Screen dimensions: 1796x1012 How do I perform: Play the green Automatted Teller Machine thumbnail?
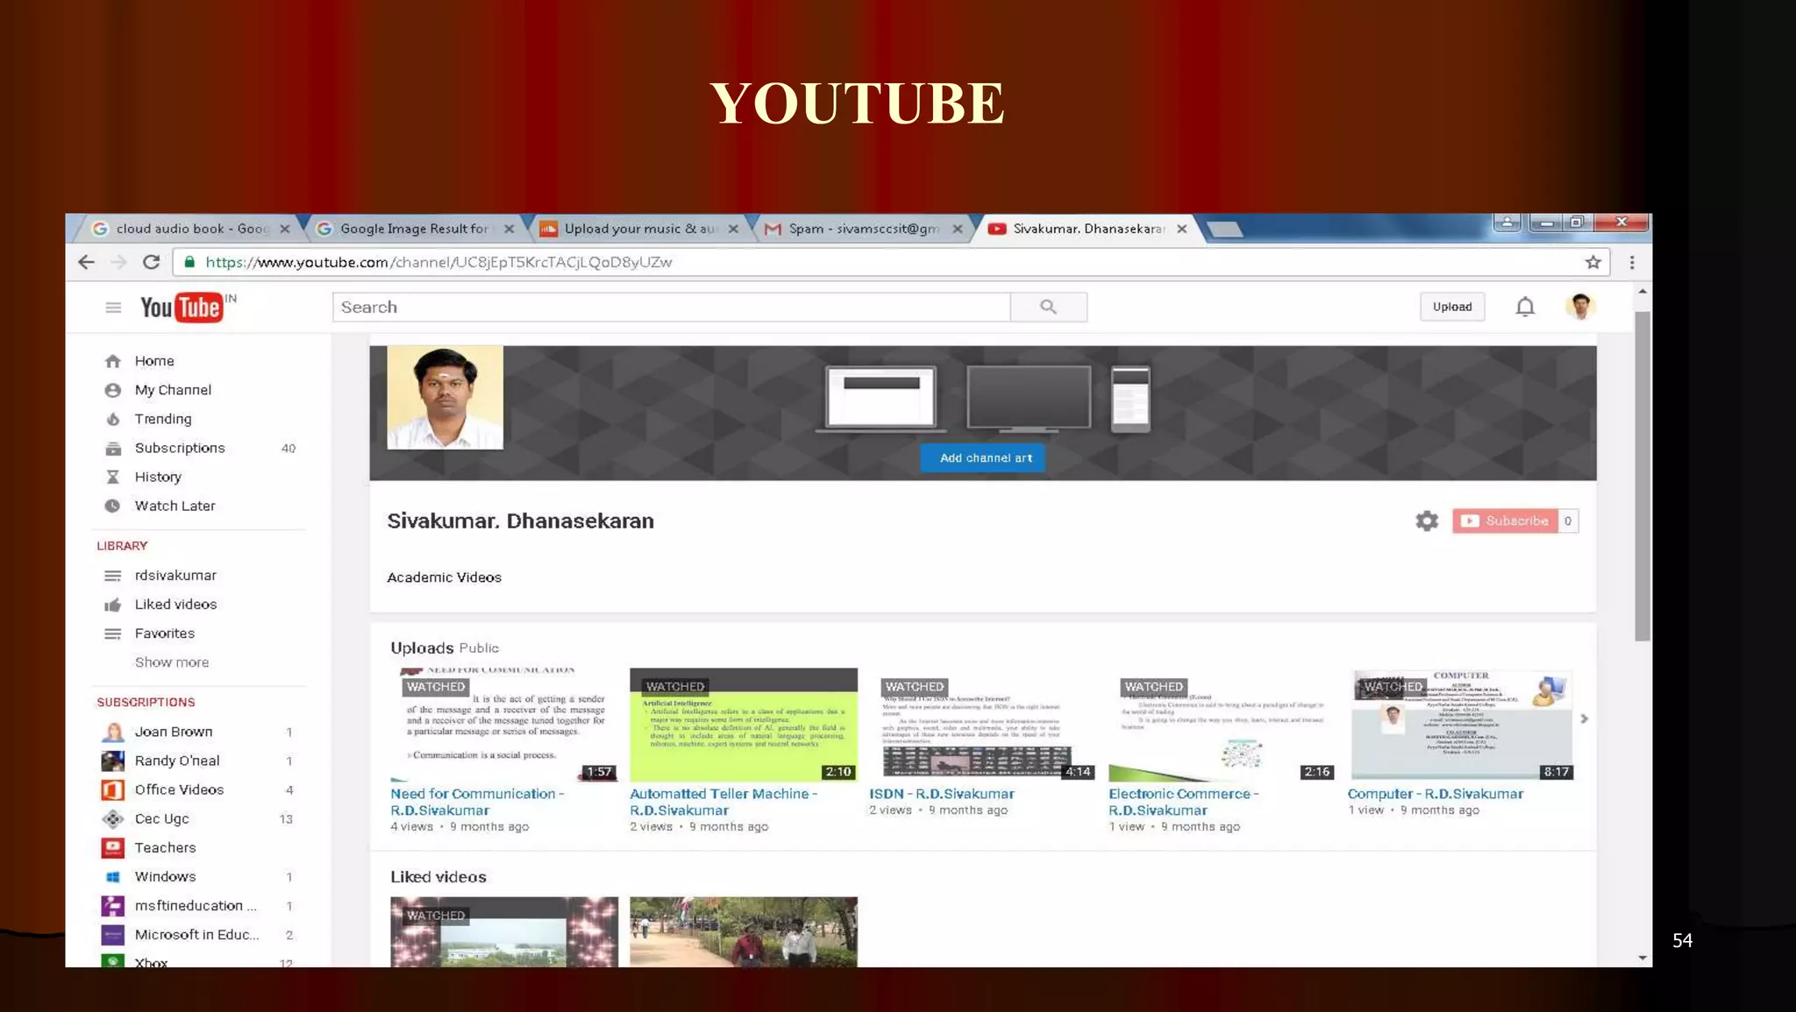744,725
